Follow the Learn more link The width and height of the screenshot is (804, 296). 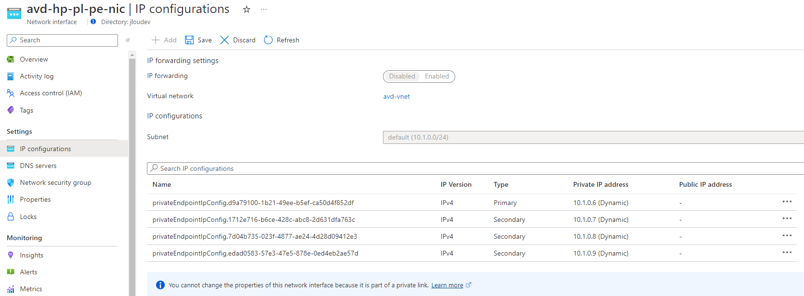[447, 285]
